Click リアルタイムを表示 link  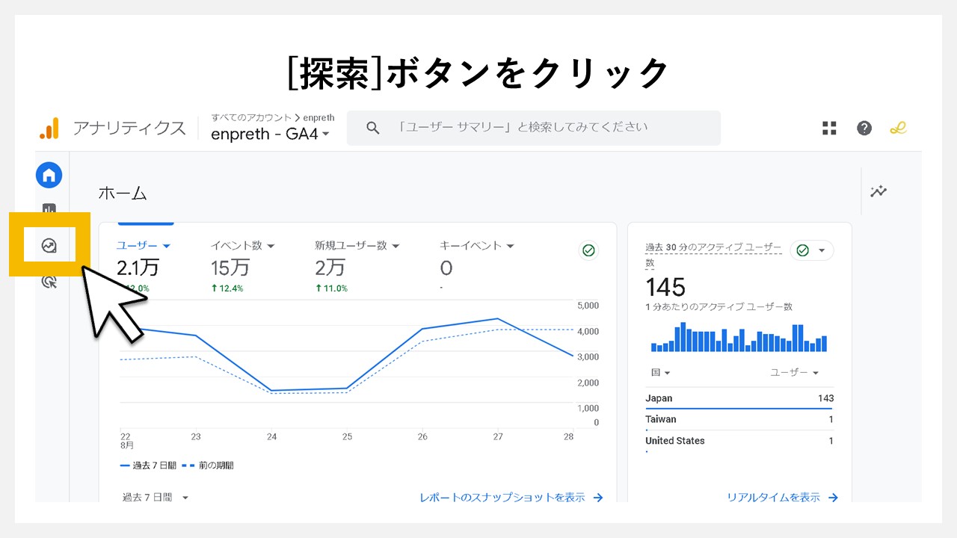pos(782,497)
